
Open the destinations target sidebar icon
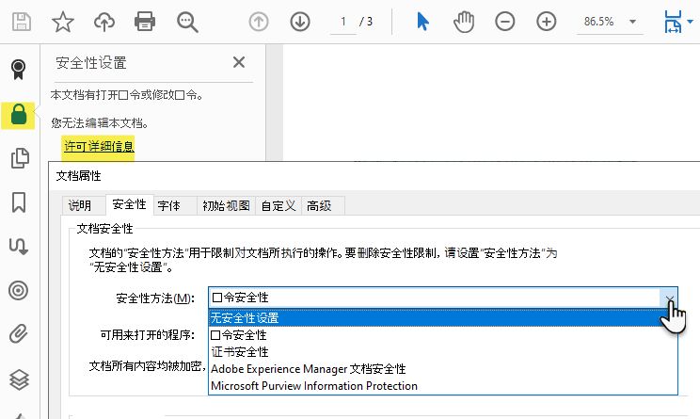coord(18,290)
